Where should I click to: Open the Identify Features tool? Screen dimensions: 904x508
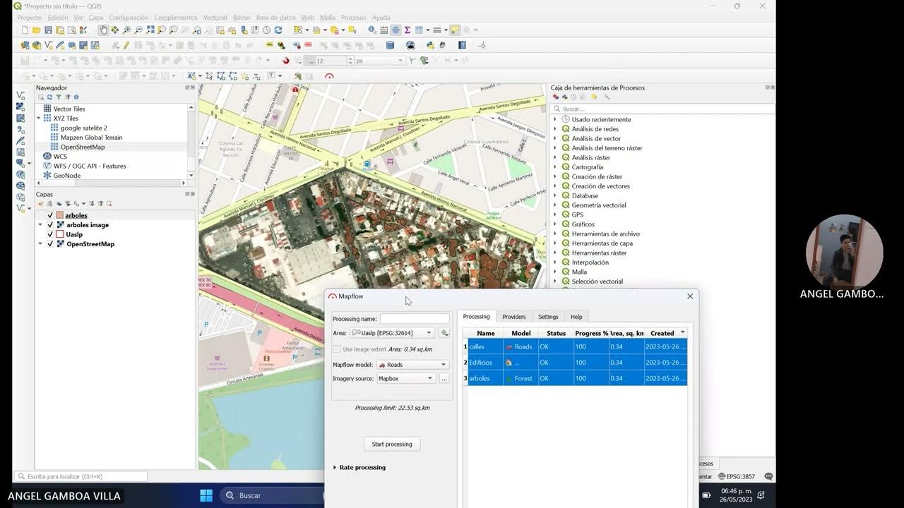pyautogui.click(x=372, y=30)
